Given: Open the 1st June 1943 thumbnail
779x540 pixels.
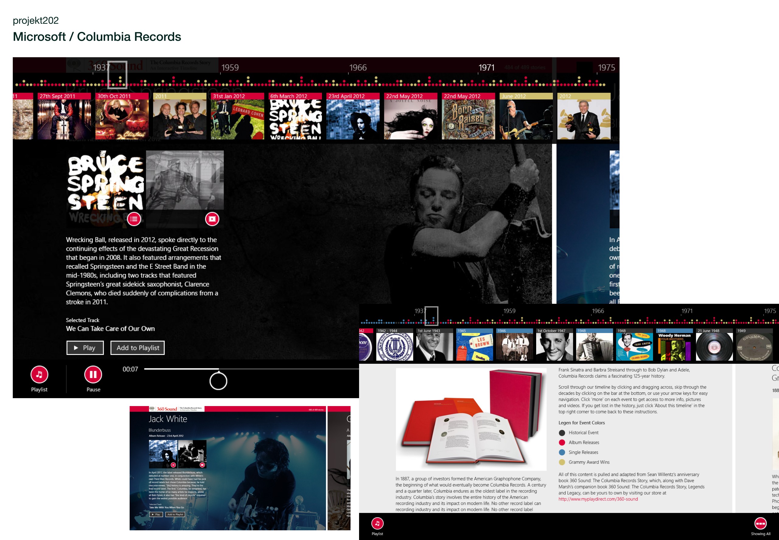Looking at the screenshot, I should coord(434,345).
